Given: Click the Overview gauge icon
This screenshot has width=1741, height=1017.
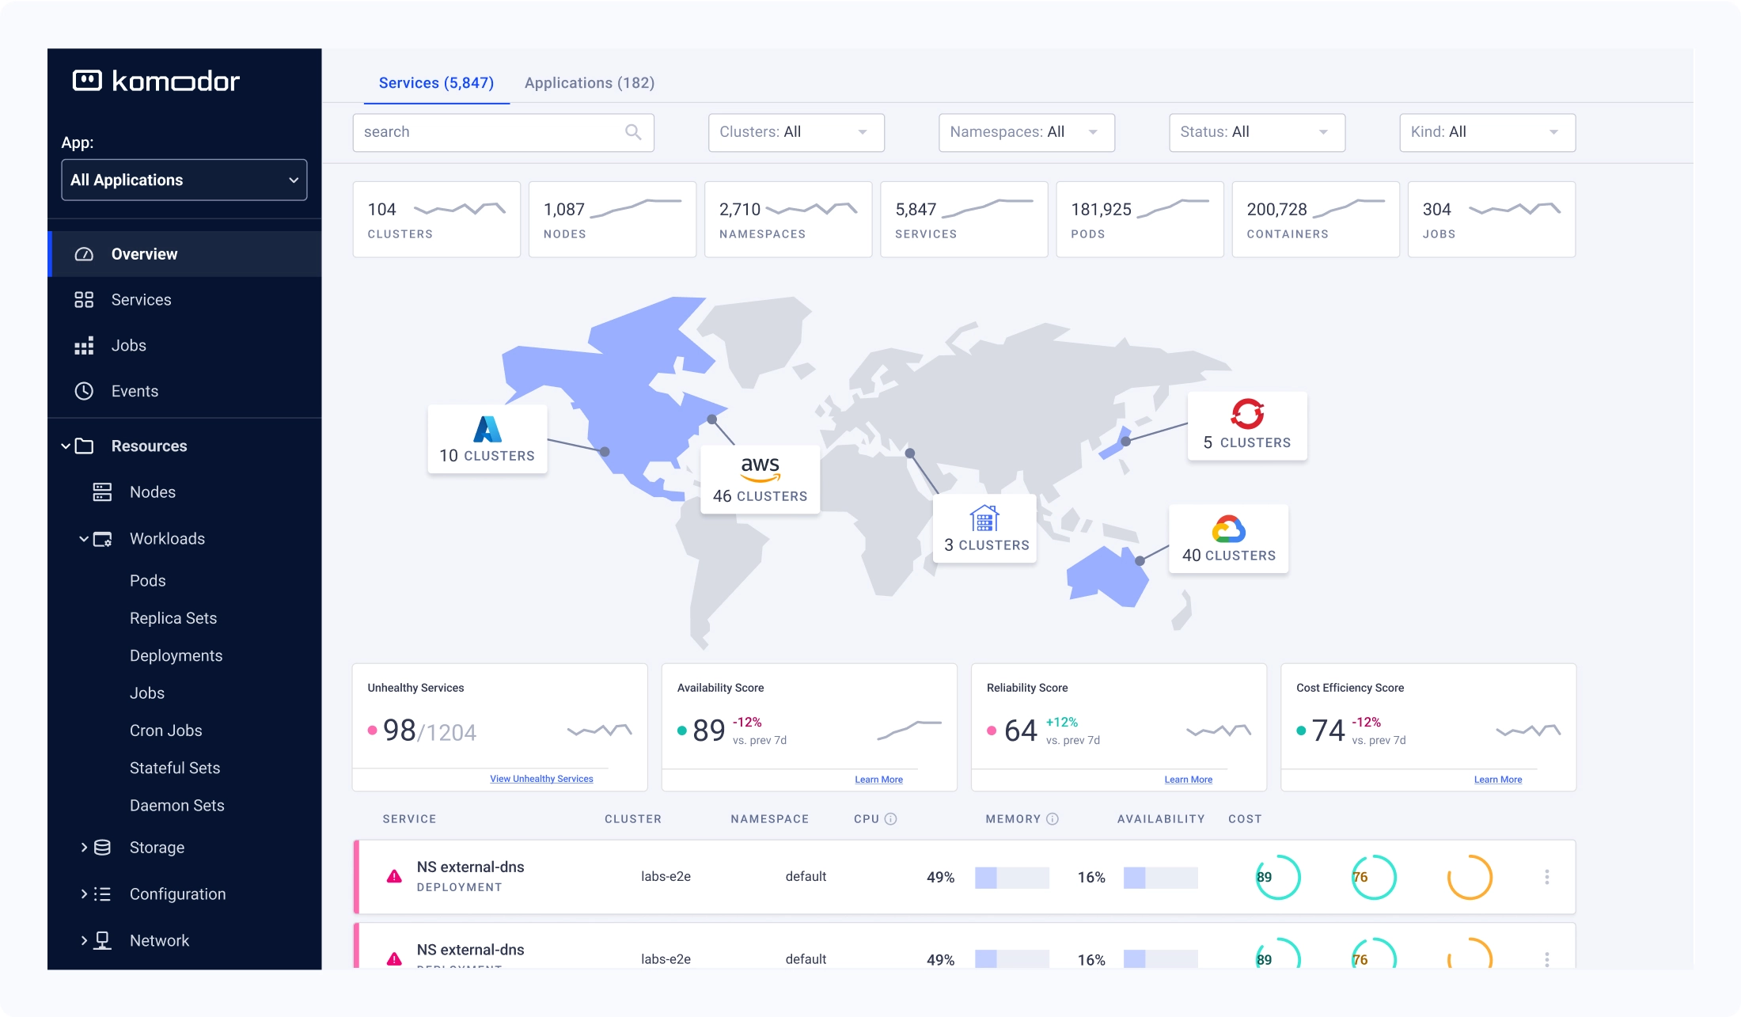Looking at the screenshot, I should [84, 254].
